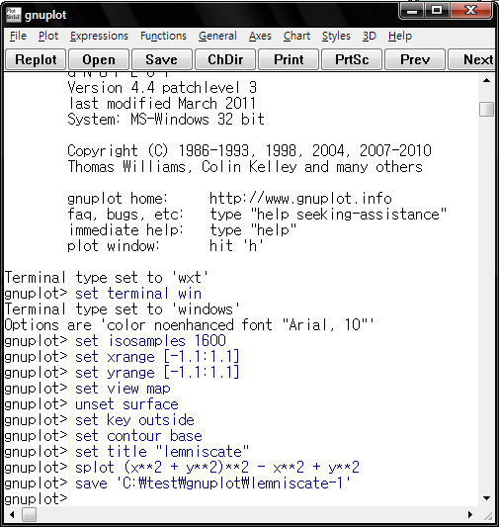This screenshot has width=499, height=527.
Task: Click the Print toolbar button
Action: (x=289, y=59)
